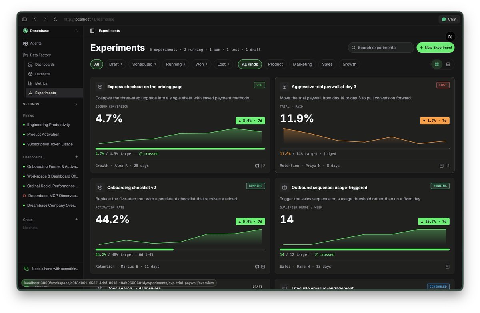
Task: Start a new chat with plus icon
Action: 76,219
